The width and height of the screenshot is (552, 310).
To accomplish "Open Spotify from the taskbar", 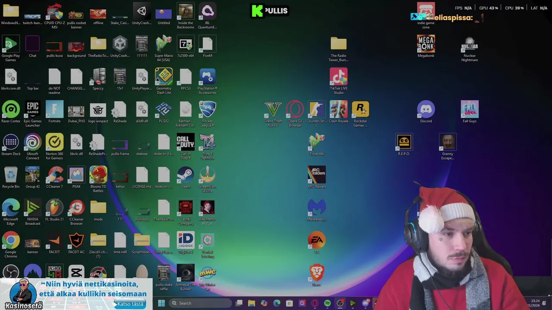I will point(327,303).
